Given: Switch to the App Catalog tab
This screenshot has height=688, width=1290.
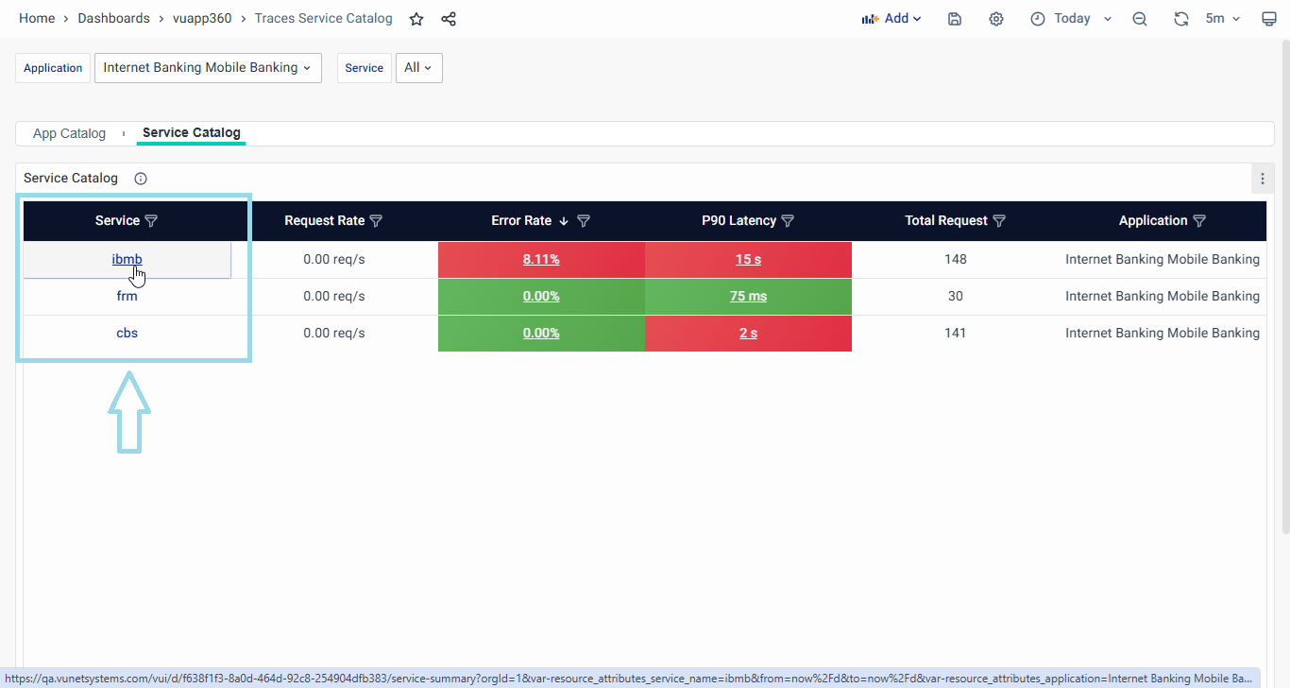Looking at the screenshot, I should pos(69,133).
